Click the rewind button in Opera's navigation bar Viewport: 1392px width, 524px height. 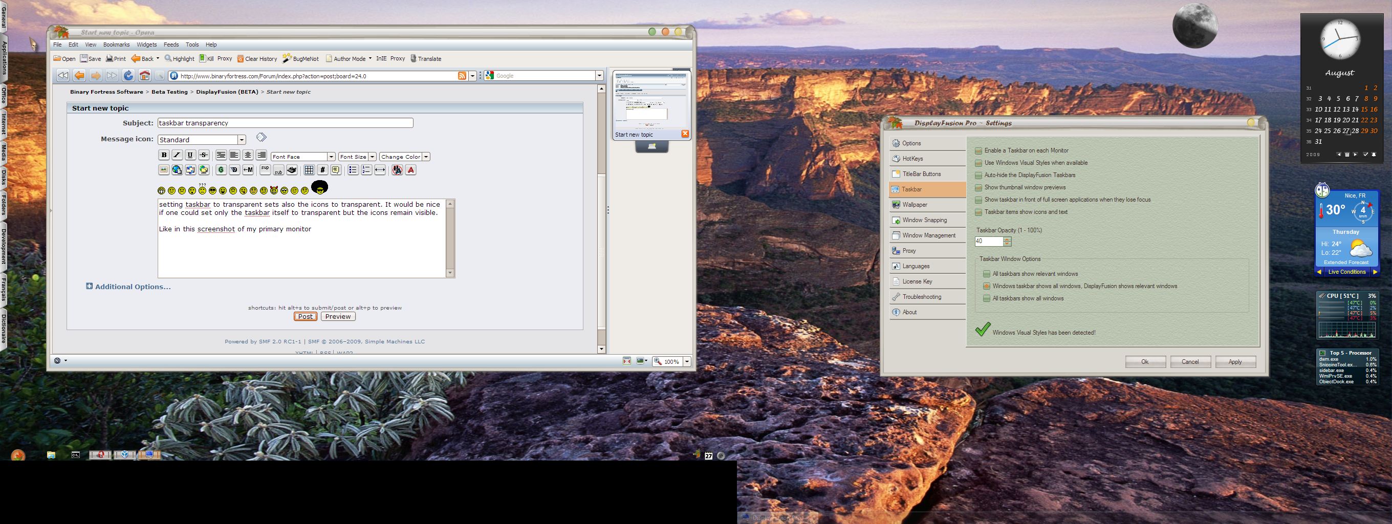point(63,76)
